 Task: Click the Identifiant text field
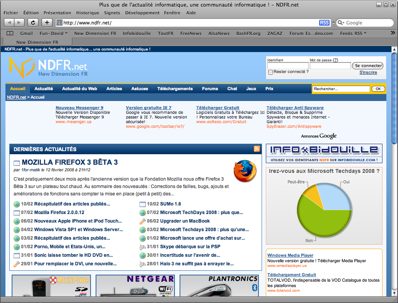point(288,66)
